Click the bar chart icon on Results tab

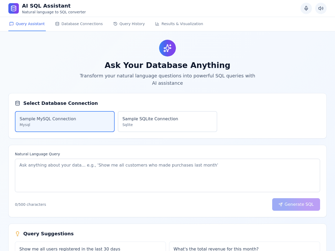click(157, 24)
